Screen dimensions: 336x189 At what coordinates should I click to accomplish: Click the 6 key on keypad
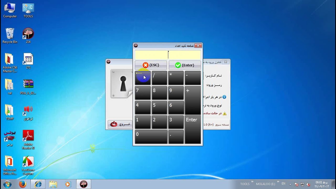point(176,108)
